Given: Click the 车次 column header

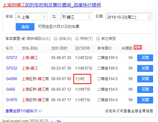Looking at the screenshot, I should coord(9,48).
